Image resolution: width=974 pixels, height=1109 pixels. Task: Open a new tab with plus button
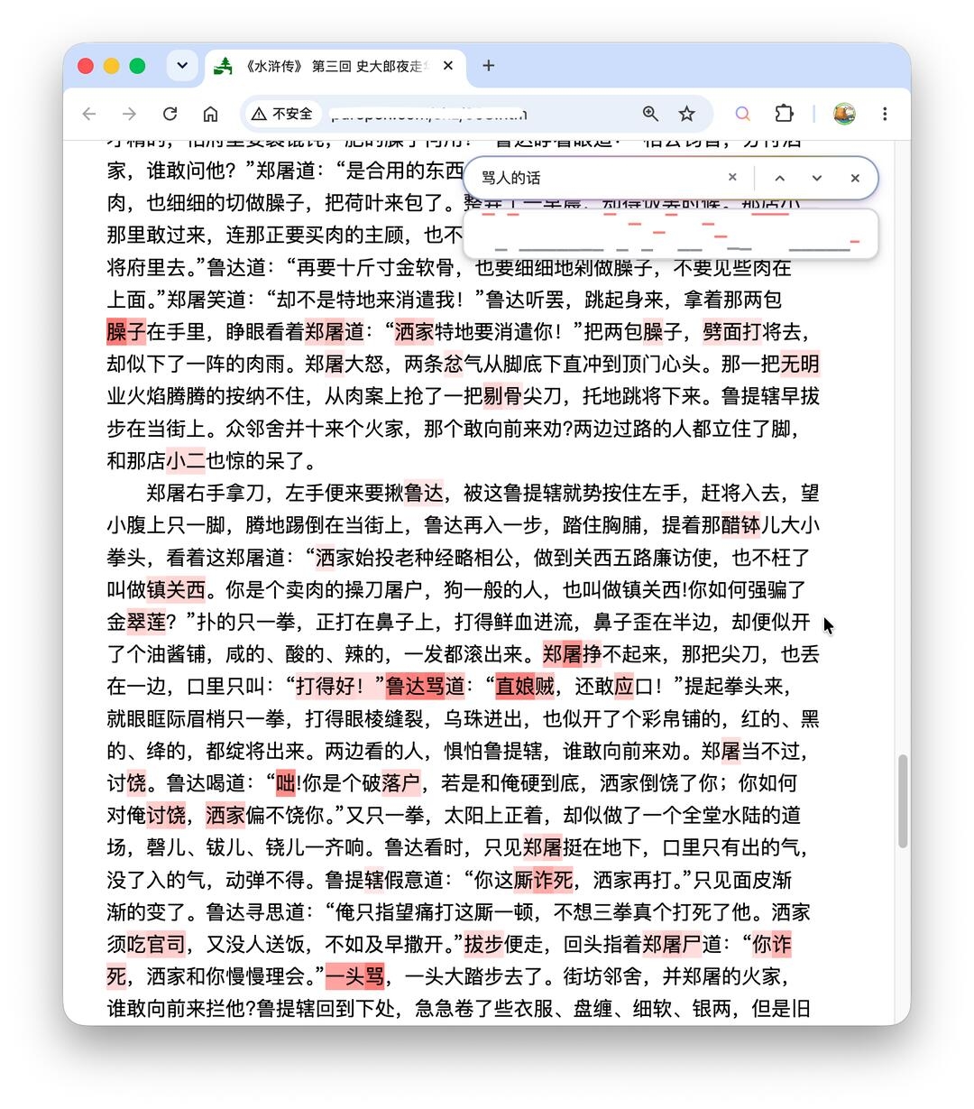coord(489,65)
